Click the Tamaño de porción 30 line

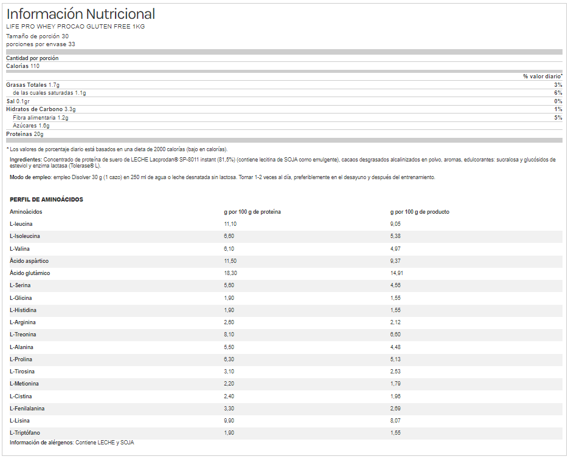(37, 36)
